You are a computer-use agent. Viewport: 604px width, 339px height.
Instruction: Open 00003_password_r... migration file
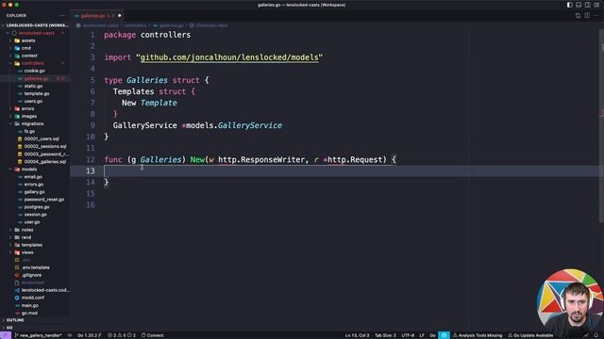45,154
